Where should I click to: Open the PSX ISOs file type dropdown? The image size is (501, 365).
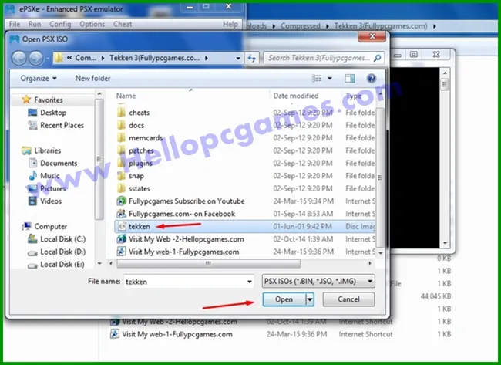pyautogui.click(x=318, y=282)
